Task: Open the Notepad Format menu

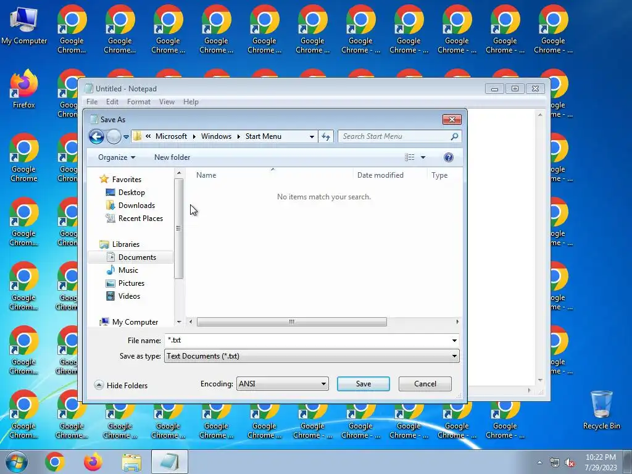Action: 139,102
